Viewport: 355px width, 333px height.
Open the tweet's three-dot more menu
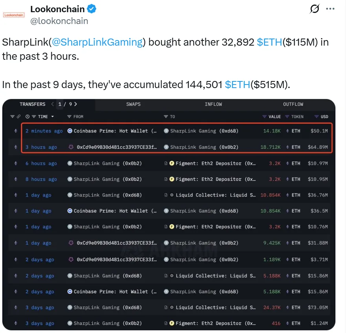[330, 9]
